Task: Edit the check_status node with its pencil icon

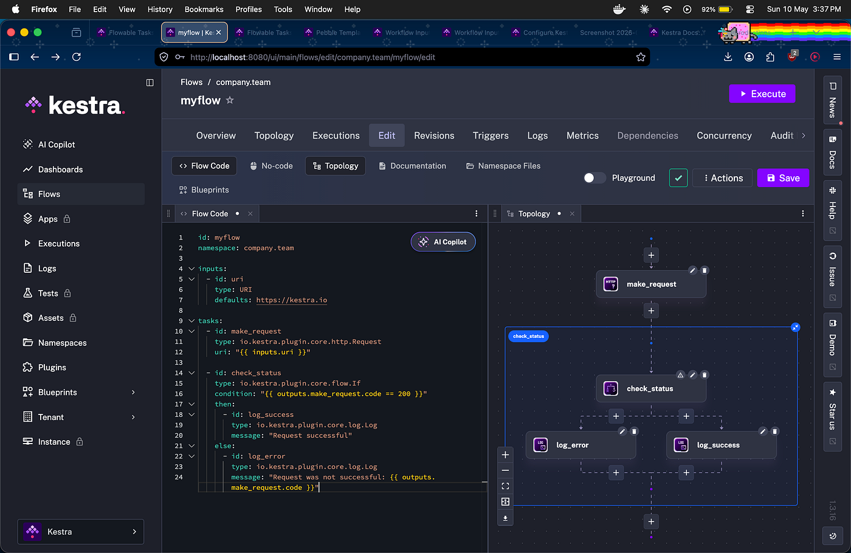Action: click(692, 375)
